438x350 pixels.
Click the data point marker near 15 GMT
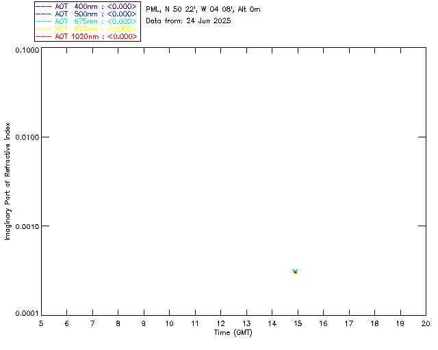(295, 271)
